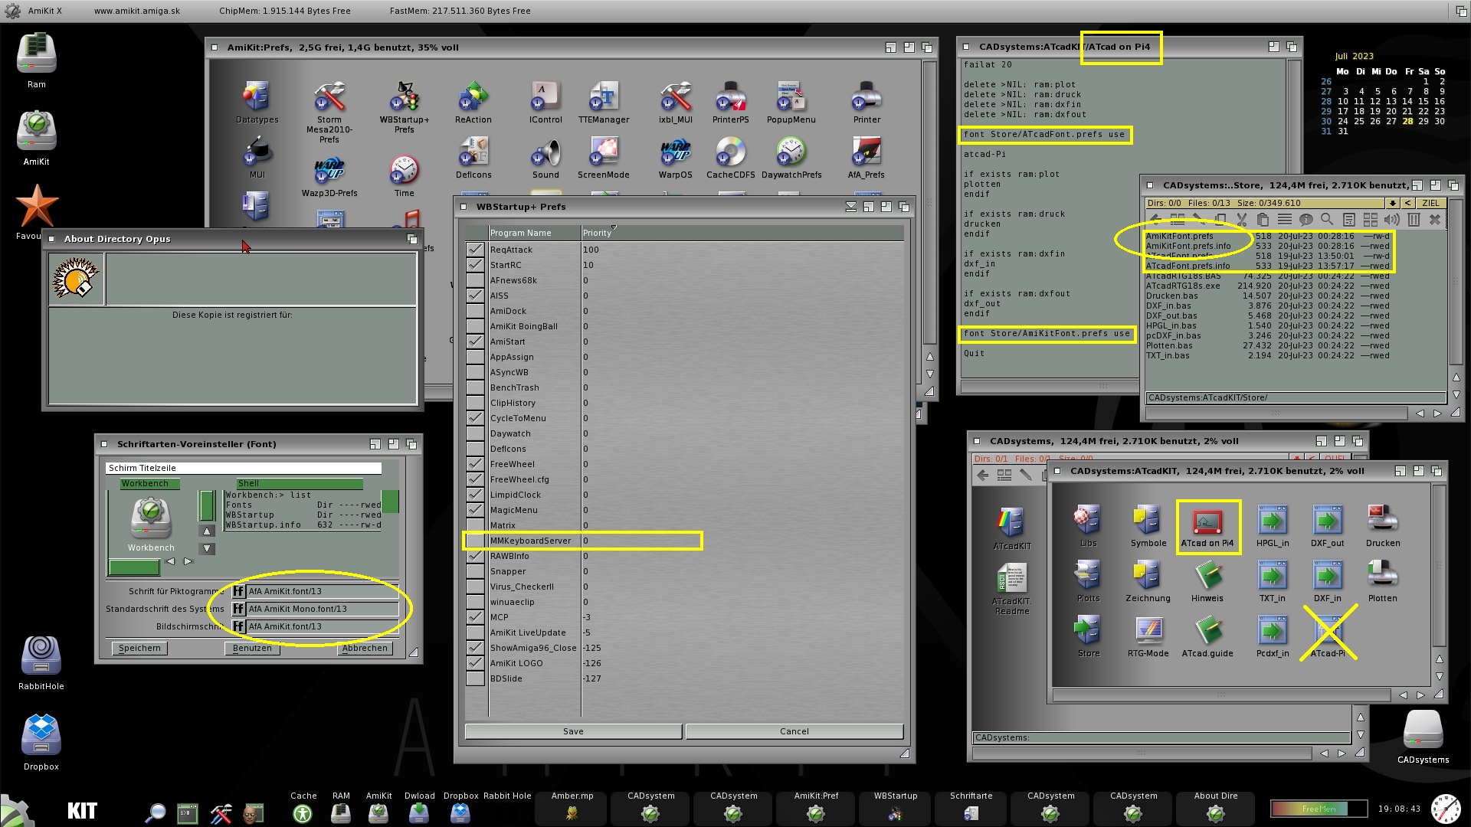Open font chooser for Schrift für Piktogramme

(x=239, y=591)
